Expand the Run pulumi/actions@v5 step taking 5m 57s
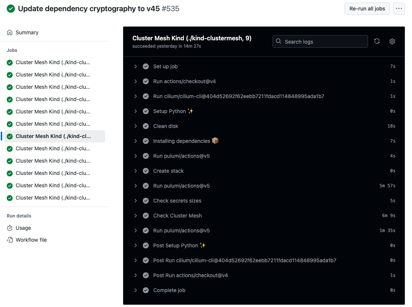The width and height of the screenshot is (412, 307). coord(136,186)
